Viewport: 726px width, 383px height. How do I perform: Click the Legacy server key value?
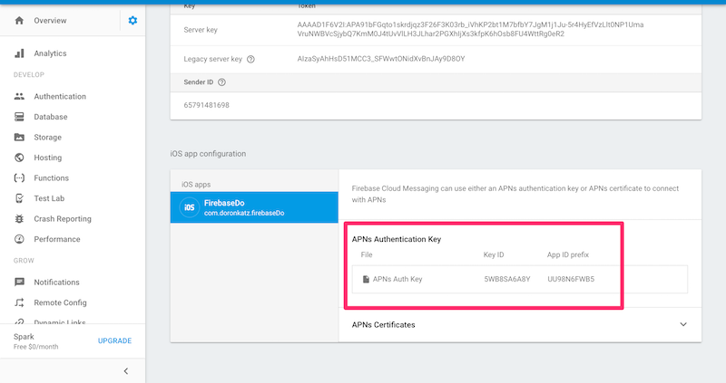click(381, 59)
